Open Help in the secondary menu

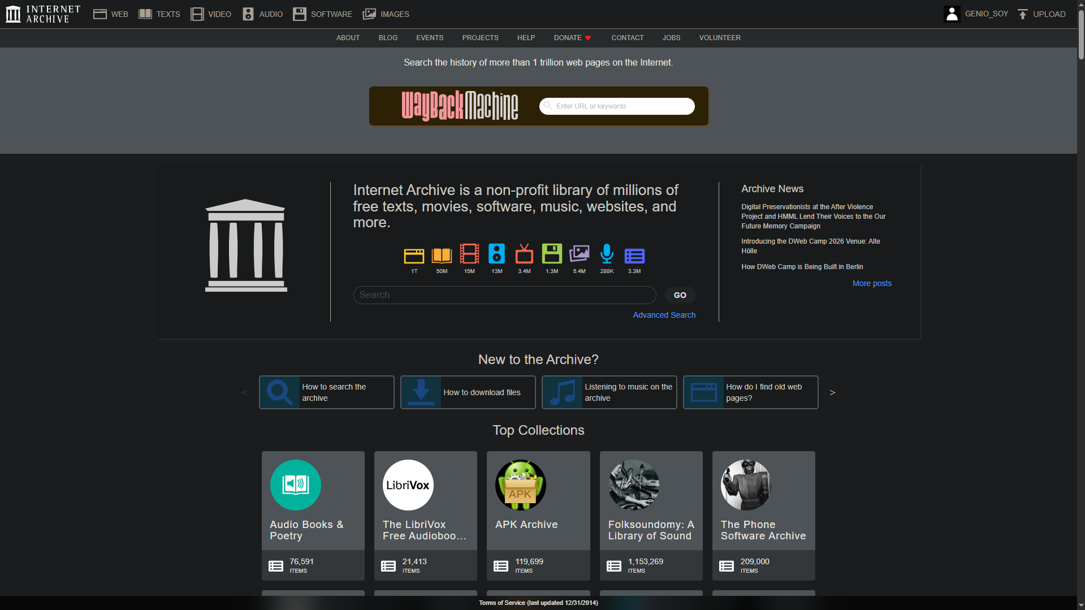pyautogui.click(x=526, y=38)
